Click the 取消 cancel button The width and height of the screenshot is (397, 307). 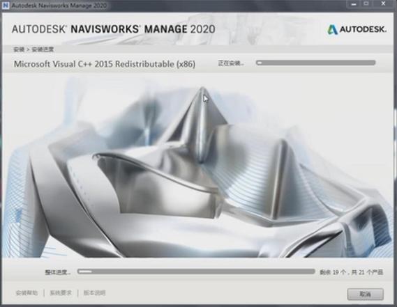point(366,294)
